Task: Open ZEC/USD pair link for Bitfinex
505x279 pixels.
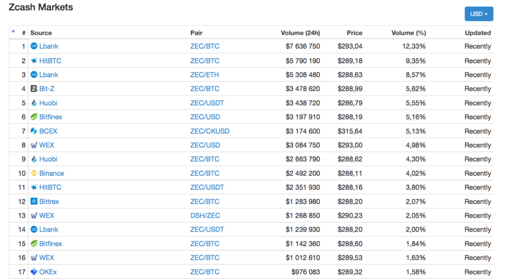Action: (205, 117)
